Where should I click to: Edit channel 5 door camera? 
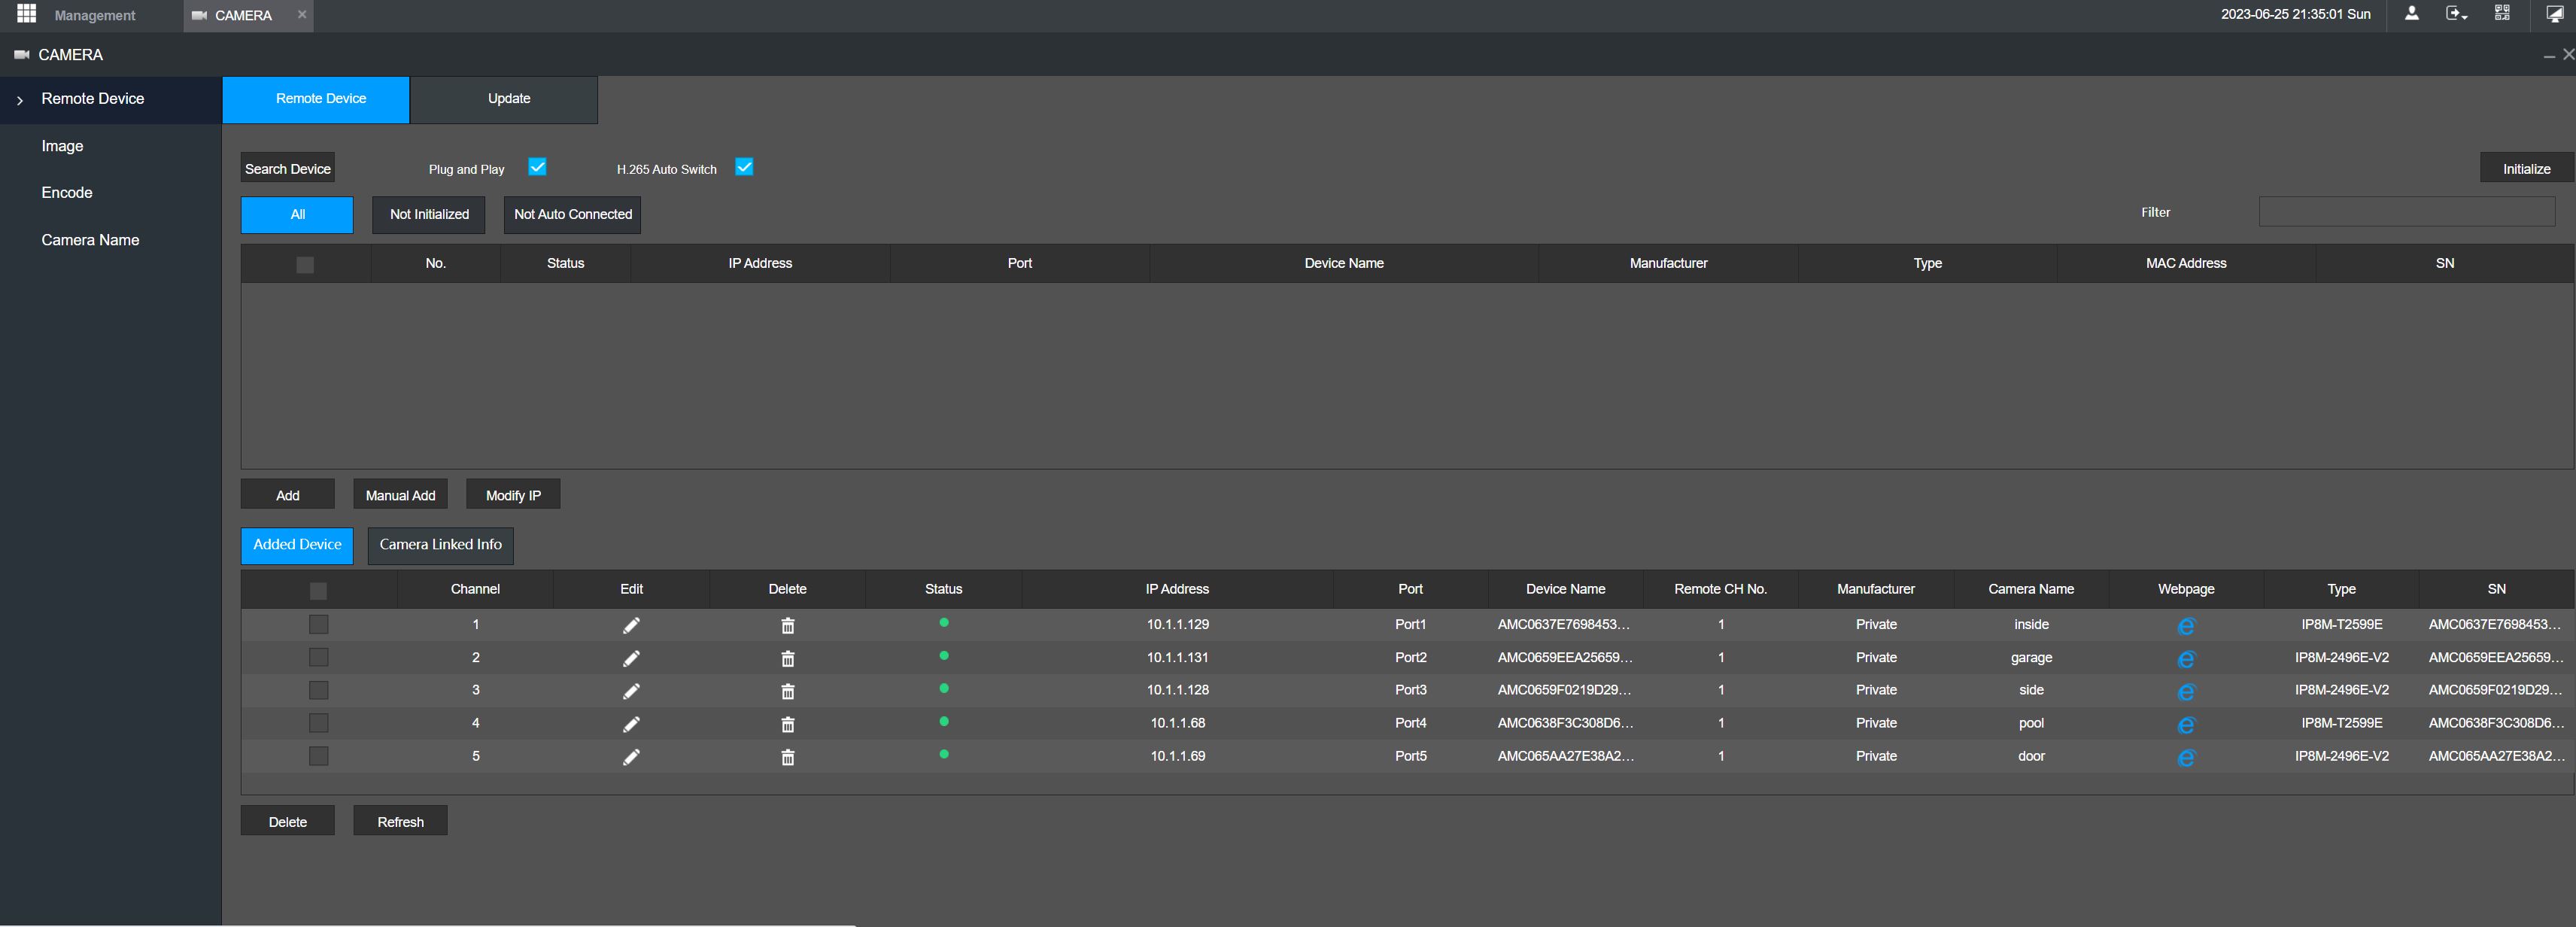[x=631, y=757]
